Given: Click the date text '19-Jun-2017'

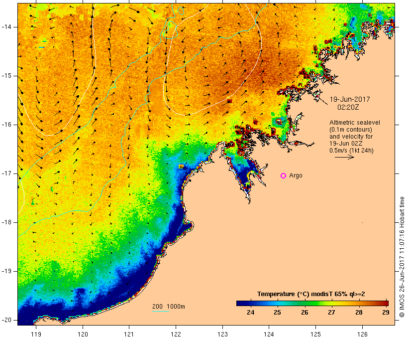Looking at the screenshot, I should 350,99.
